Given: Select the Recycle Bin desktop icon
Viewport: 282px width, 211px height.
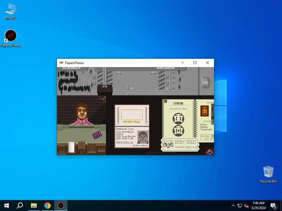Looking at the screenshot, I should (x=268, y=174).
